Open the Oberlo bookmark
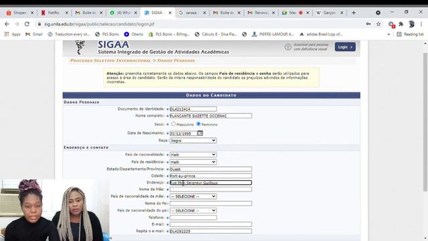Screen dimensions: 428x241 pyautogui.click(x=134, y=34)
